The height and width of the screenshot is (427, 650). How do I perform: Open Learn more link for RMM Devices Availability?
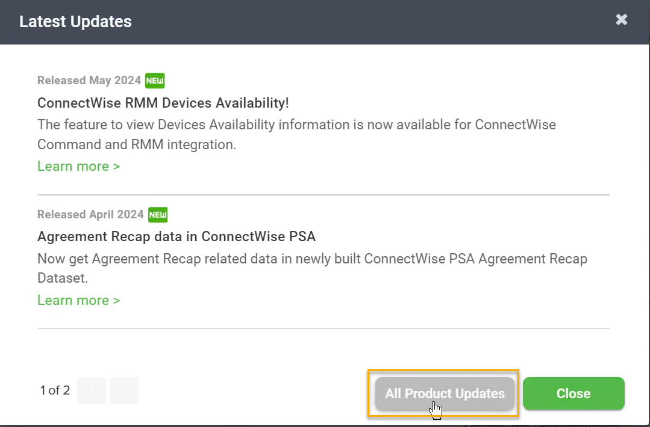pyautogui.click(x=79, y=167)
